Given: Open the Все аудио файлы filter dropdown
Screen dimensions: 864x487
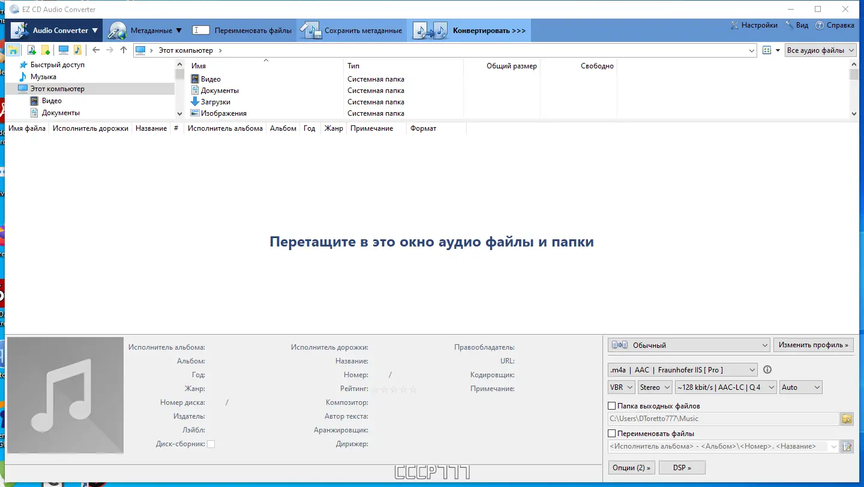Looking at the screenshot, I should click(820, 50).
